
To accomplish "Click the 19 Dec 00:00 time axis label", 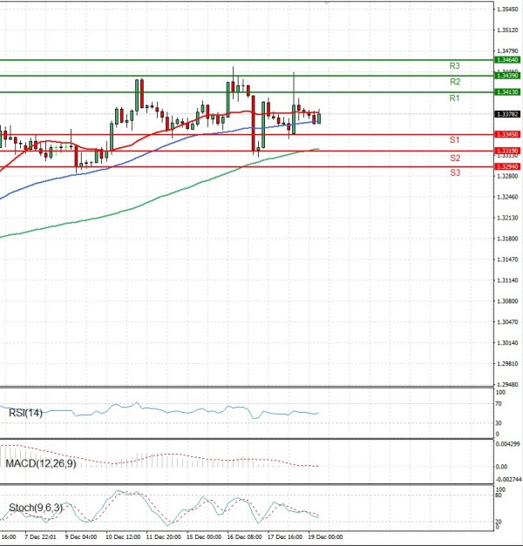I will click(323, 539).
